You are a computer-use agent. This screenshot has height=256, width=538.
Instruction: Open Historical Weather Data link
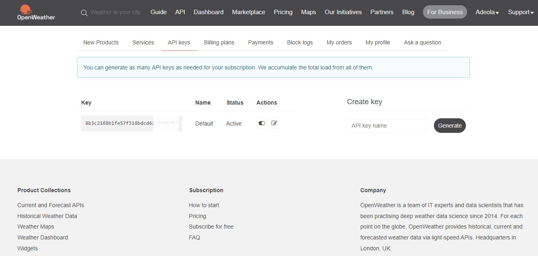point(47,216)
